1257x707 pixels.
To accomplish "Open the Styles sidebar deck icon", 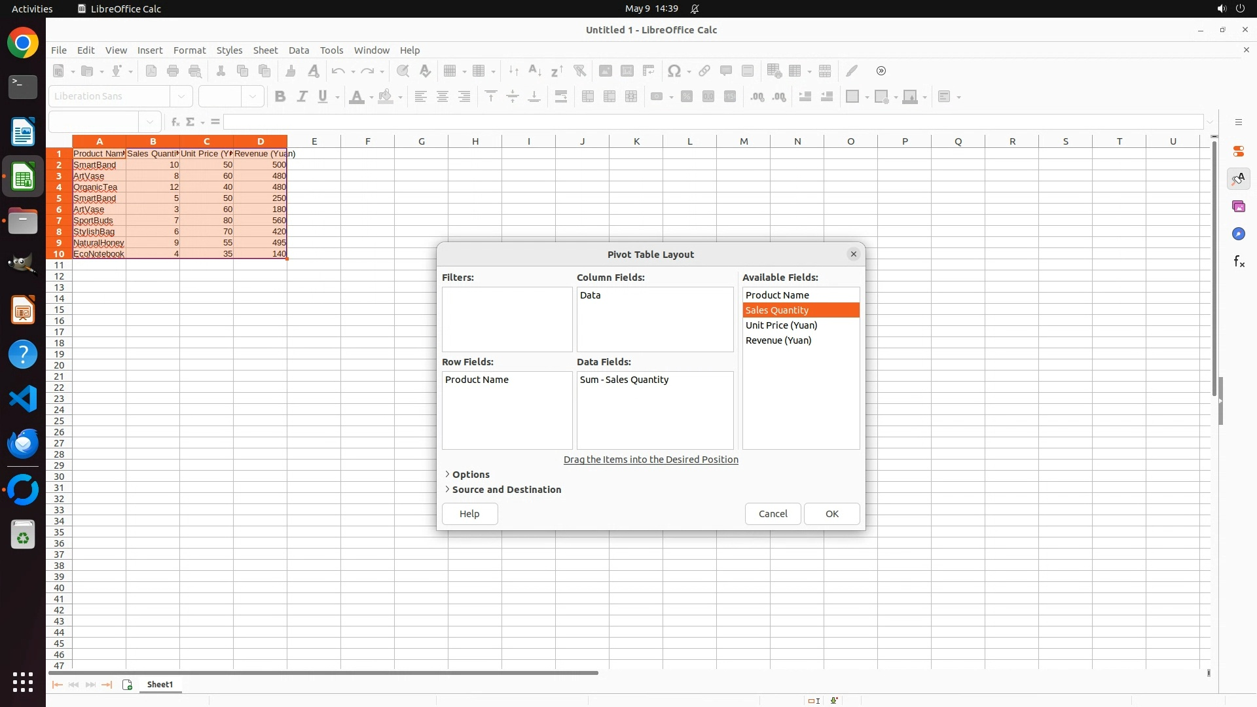I will tap(1238, 179).
